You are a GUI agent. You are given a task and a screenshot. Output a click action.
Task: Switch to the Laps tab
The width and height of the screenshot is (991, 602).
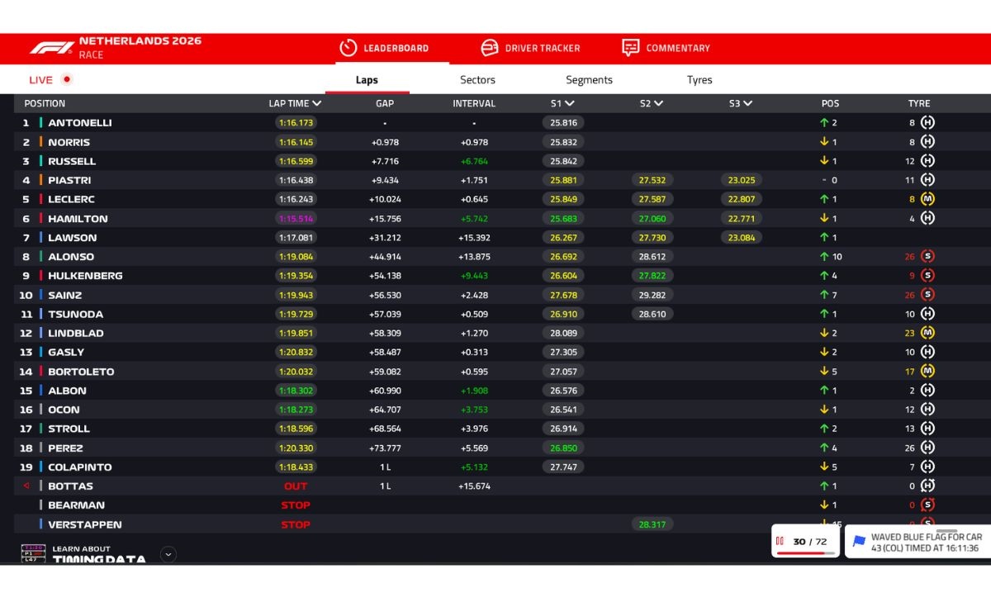click(367, 80)
